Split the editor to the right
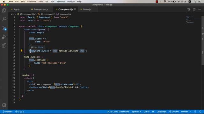This screenshot has height=114, width=204. [x=194, y=9]
